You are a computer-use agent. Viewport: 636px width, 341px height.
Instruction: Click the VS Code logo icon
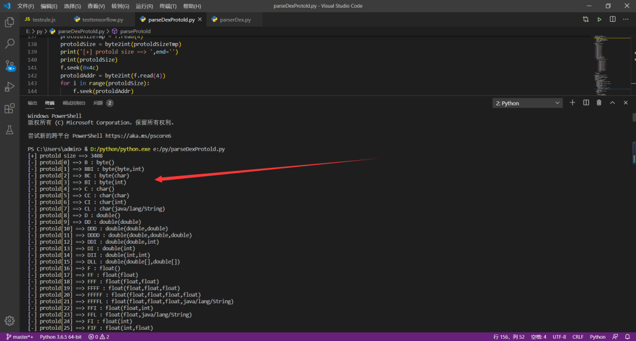click(x=7, y=6)
